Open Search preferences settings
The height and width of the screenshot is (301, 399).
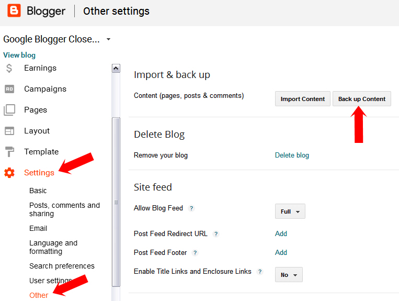(62, 266)
